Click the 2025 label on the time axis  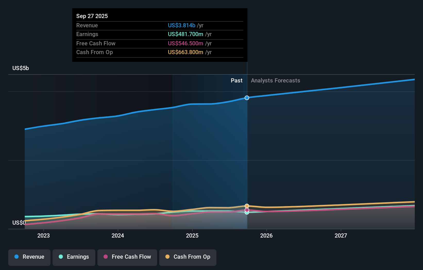[x=192, y=235]
